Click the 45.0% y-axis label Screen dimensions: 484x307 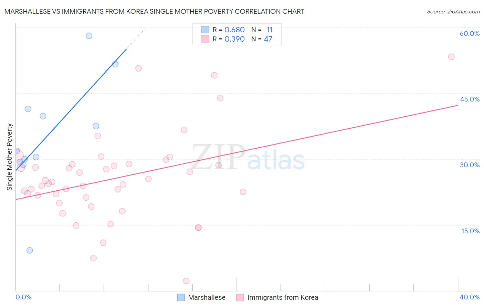[x=470, y=99]
